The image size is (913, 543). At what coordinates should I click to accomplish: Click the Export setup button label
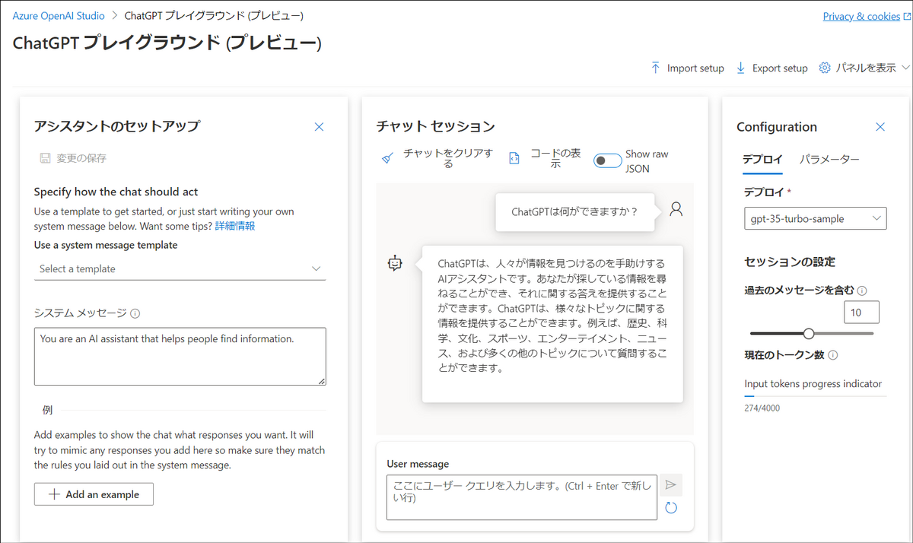(780, 68)
